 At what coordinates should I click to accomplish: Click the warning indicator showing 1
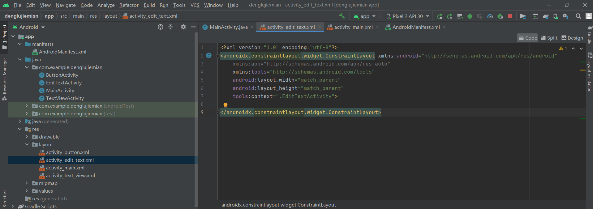563,48
